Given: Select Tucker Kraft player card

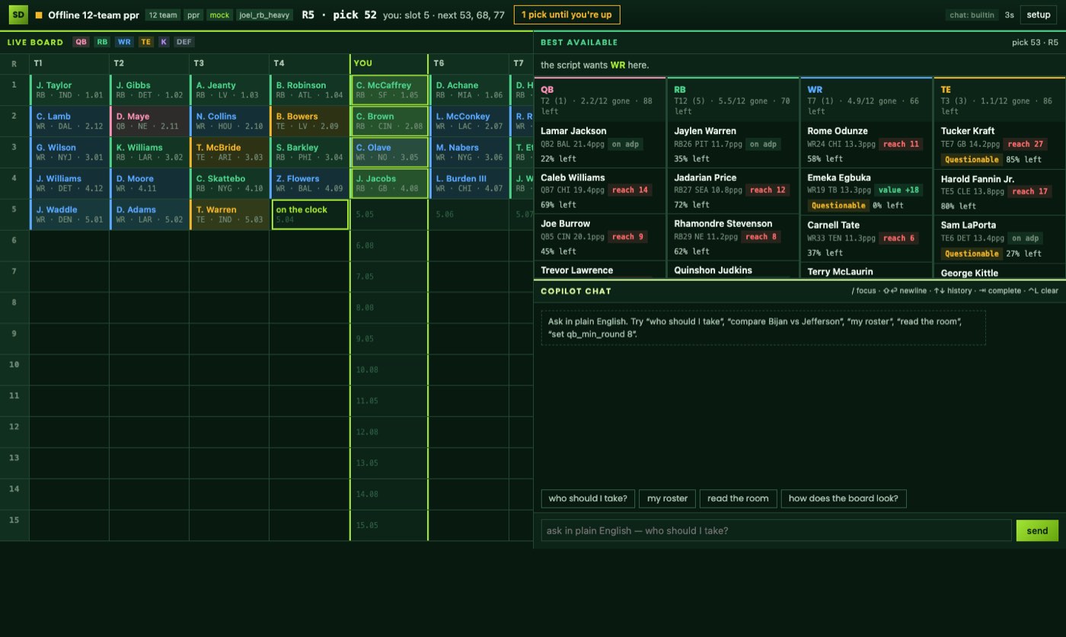Looking at the screenshot, I should click(999, 146).
